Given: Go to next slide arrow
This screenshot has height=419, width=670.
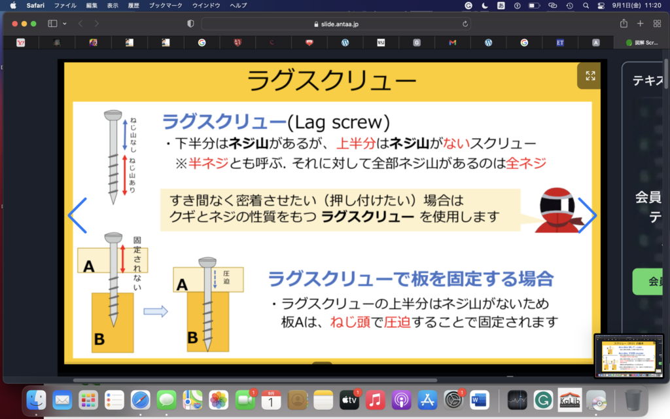Looking at the screenshot, I should (587, 215).
